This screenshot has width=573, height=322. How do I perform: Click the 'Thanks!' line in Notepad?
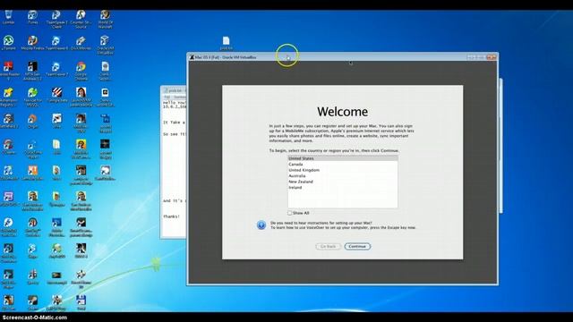point(171,216)
